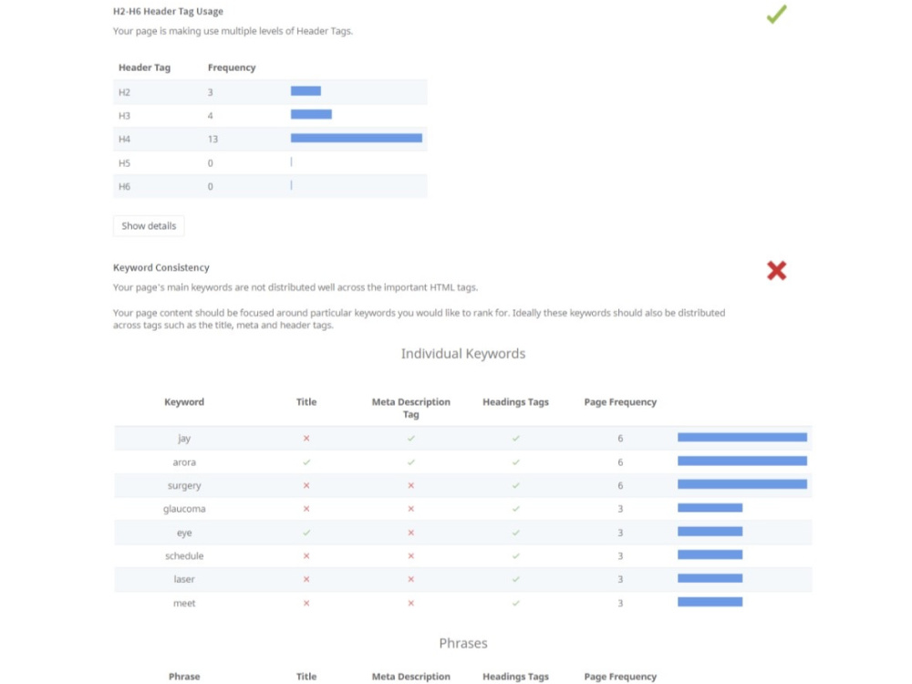Click Keyword column header in Individual Keywords
The width and height of the screenshot is (912, 684).
[x=184, y=402]
